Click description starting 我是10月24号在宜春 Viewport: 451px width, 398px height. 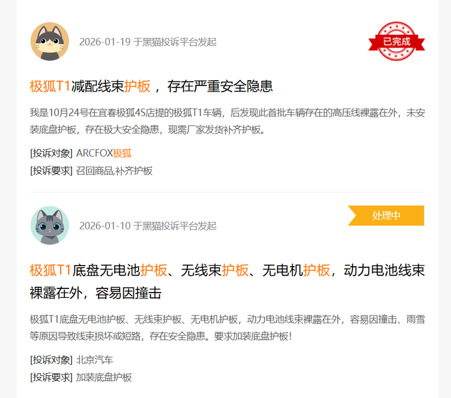point(227,121)
